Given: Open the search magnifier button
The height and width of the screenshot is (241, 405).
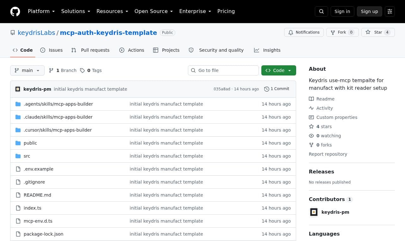Looking at the screenshot, I should (x=321, y=11).
